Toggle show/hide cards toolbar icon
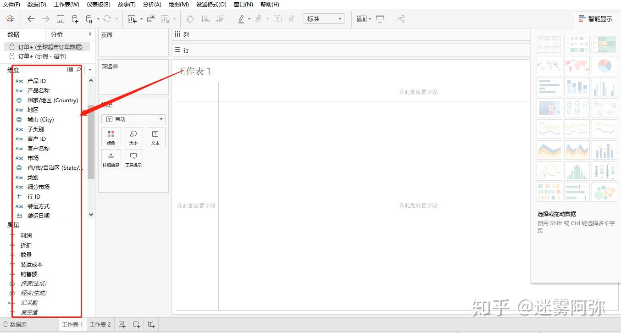Image resolution: width=621 pixels, height=333 pixels. pos(362,19)
